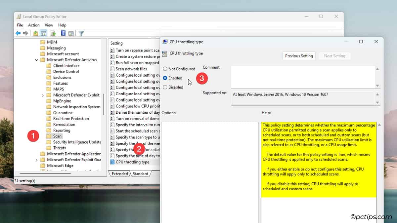397x223 pixels.
Task: Click the Filter icon in the toolbar
Action: 81,33
